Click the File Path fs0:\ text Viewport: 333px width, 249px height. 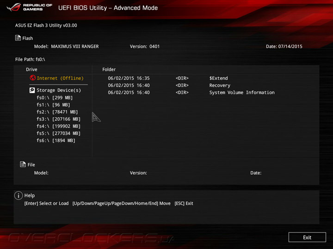pos(30,59)
